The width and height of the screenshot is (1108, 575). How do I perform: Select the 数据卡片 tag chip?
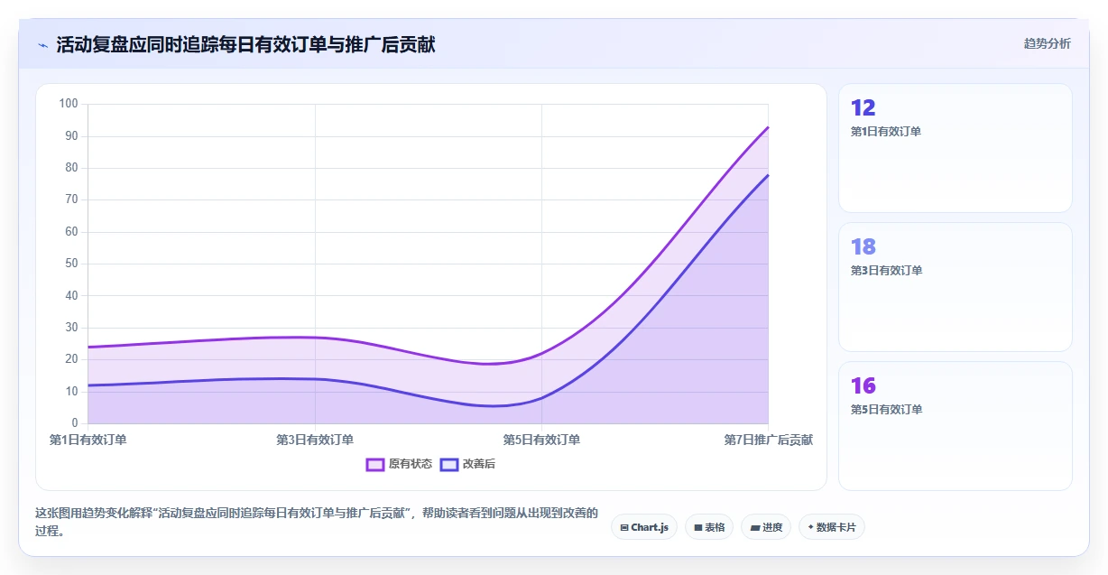click(x=832, y=527)
